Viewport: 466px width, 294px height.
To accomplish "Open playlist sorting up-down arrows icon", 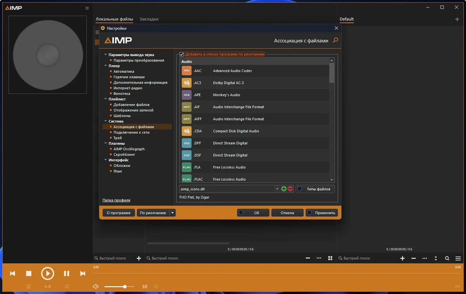I will [x=436, y=258].
